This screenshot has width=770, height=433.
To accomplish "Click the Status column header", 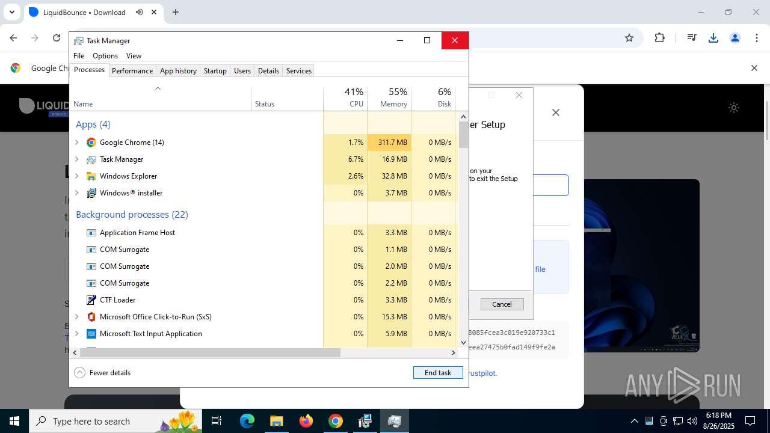I will 287,98.
